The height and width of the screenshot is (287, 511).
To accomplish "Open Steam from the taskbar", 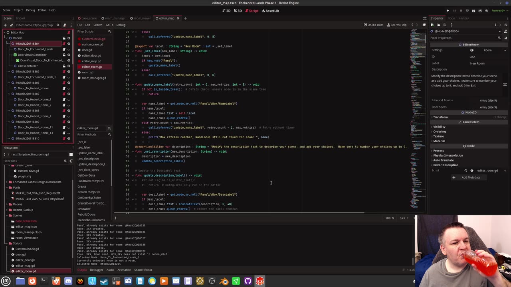I will point(104,281).
